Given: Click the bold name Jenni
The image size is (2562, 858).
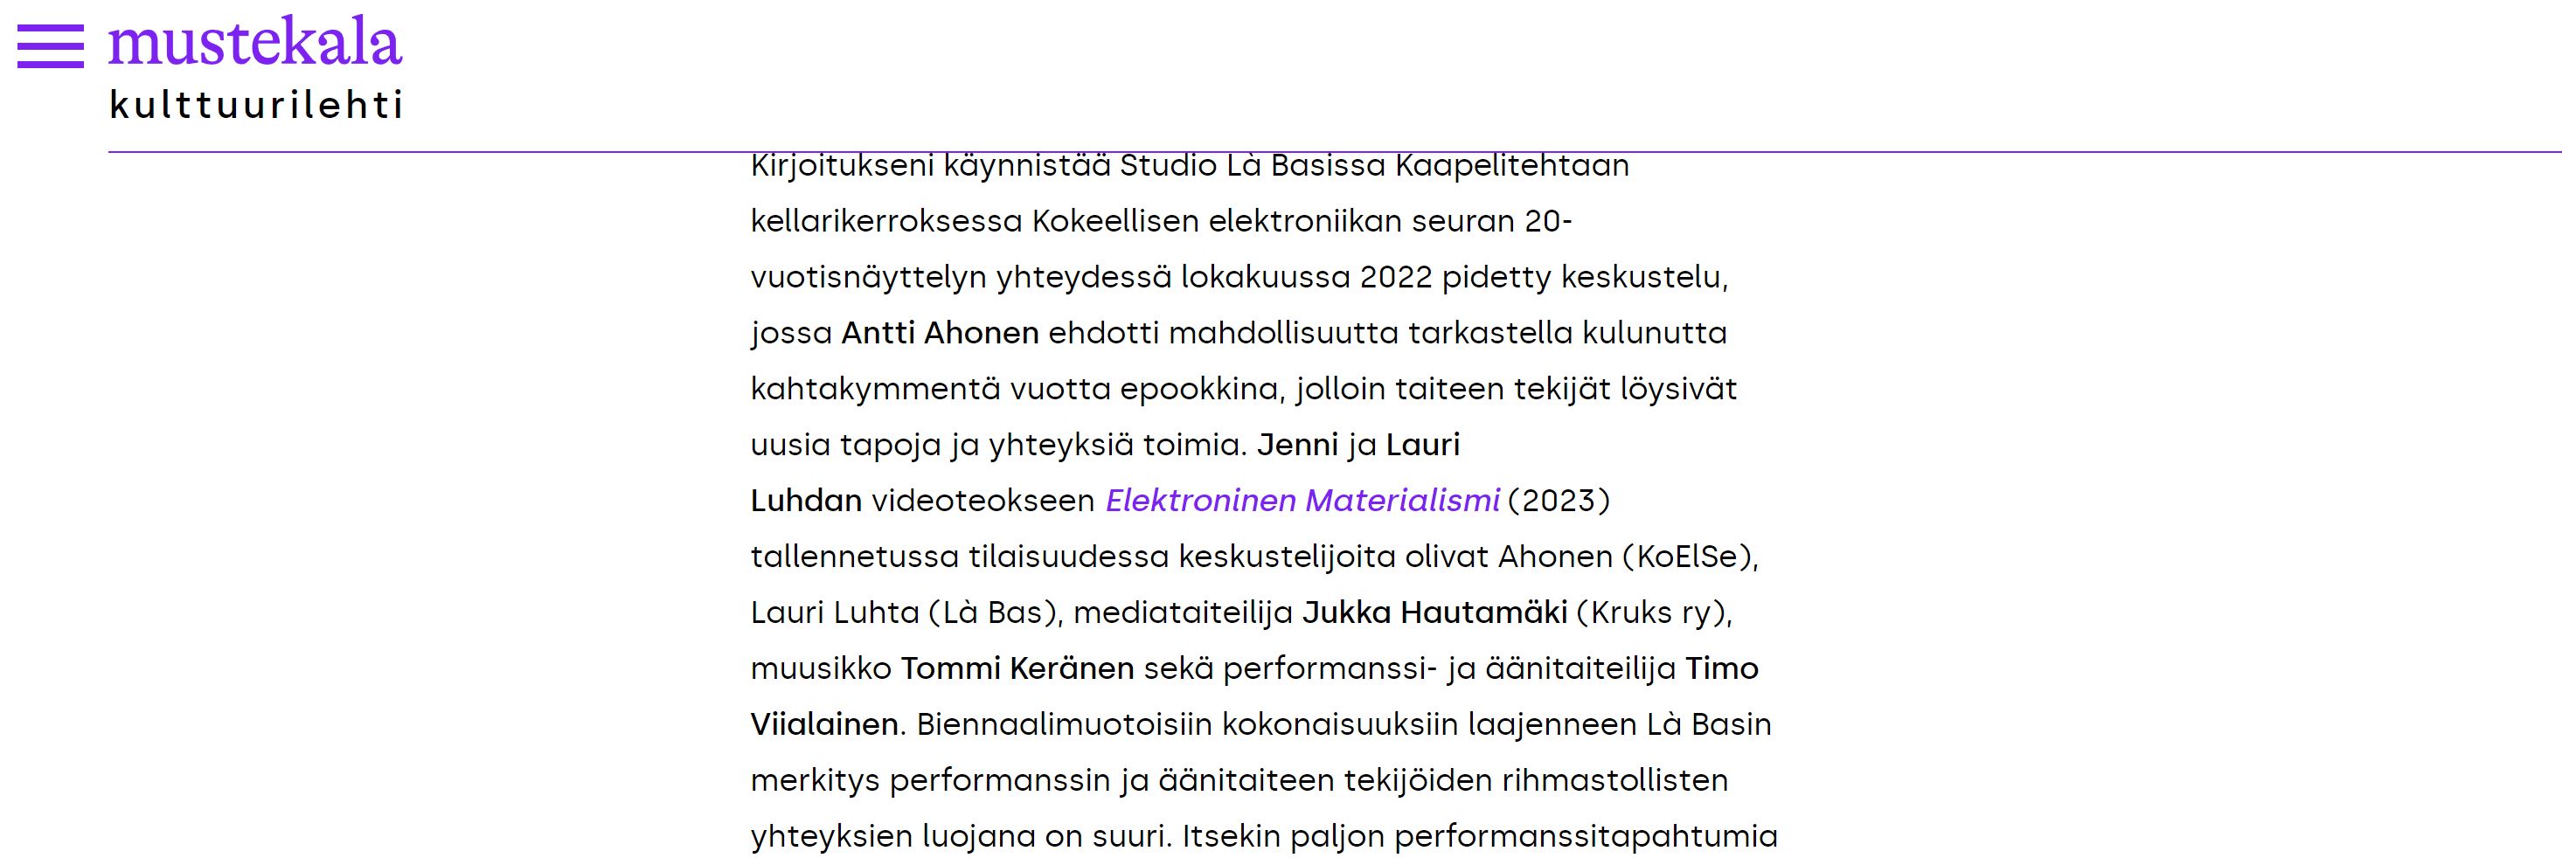Looking at the screenshot, I should [x=1298, y=445].
